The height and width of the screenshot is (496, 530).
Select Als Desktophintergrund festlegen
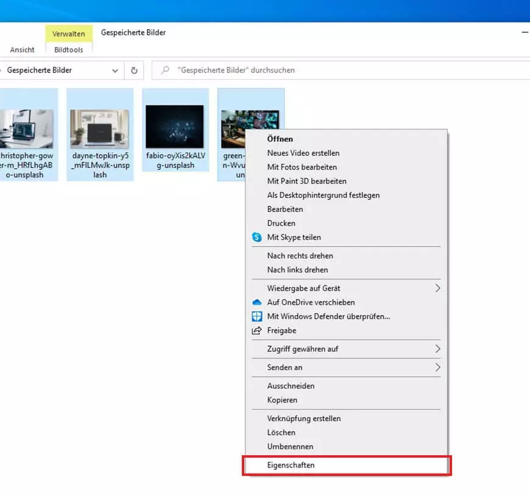tap(323, 195)
